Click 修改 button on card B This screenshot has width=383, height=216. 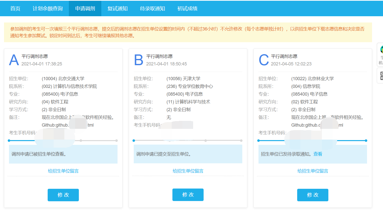188,195
